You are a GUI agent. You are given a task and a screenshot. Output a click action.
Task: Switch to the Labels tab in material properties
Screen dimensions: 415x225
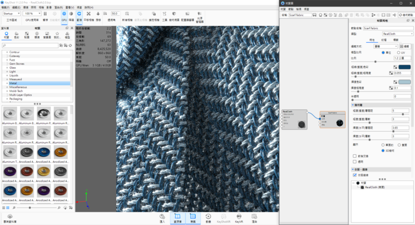(x=395, y=40)
